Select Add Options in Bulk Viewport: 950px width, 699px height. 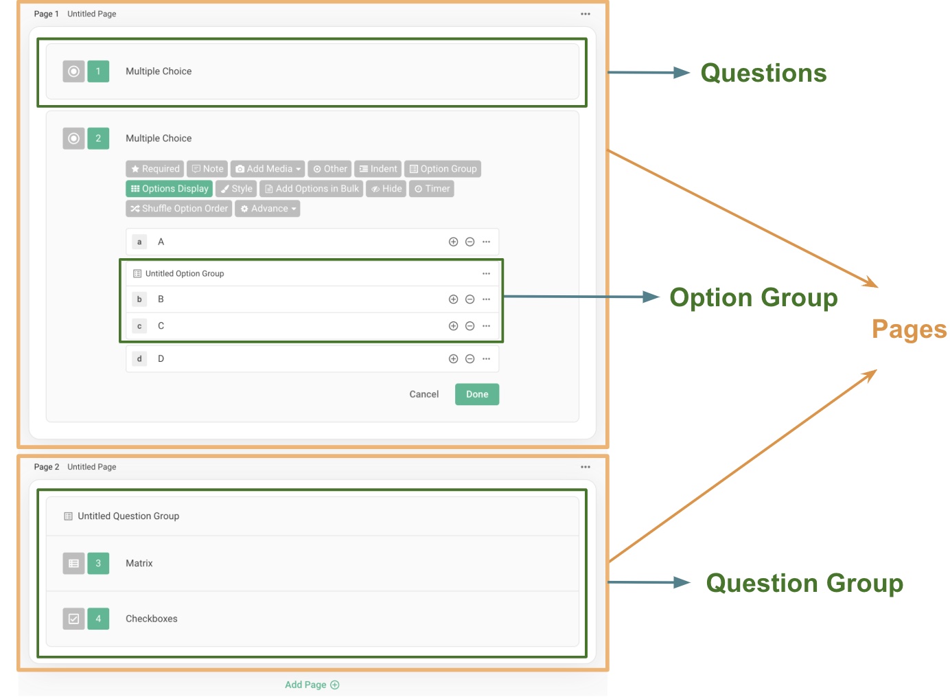click(x=311, y=188)
